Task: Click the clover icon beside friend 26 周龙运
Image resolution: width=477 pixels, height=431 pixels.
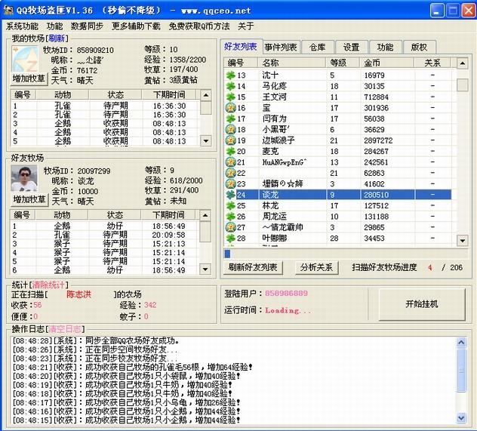Action: click(x=231, y=217)
